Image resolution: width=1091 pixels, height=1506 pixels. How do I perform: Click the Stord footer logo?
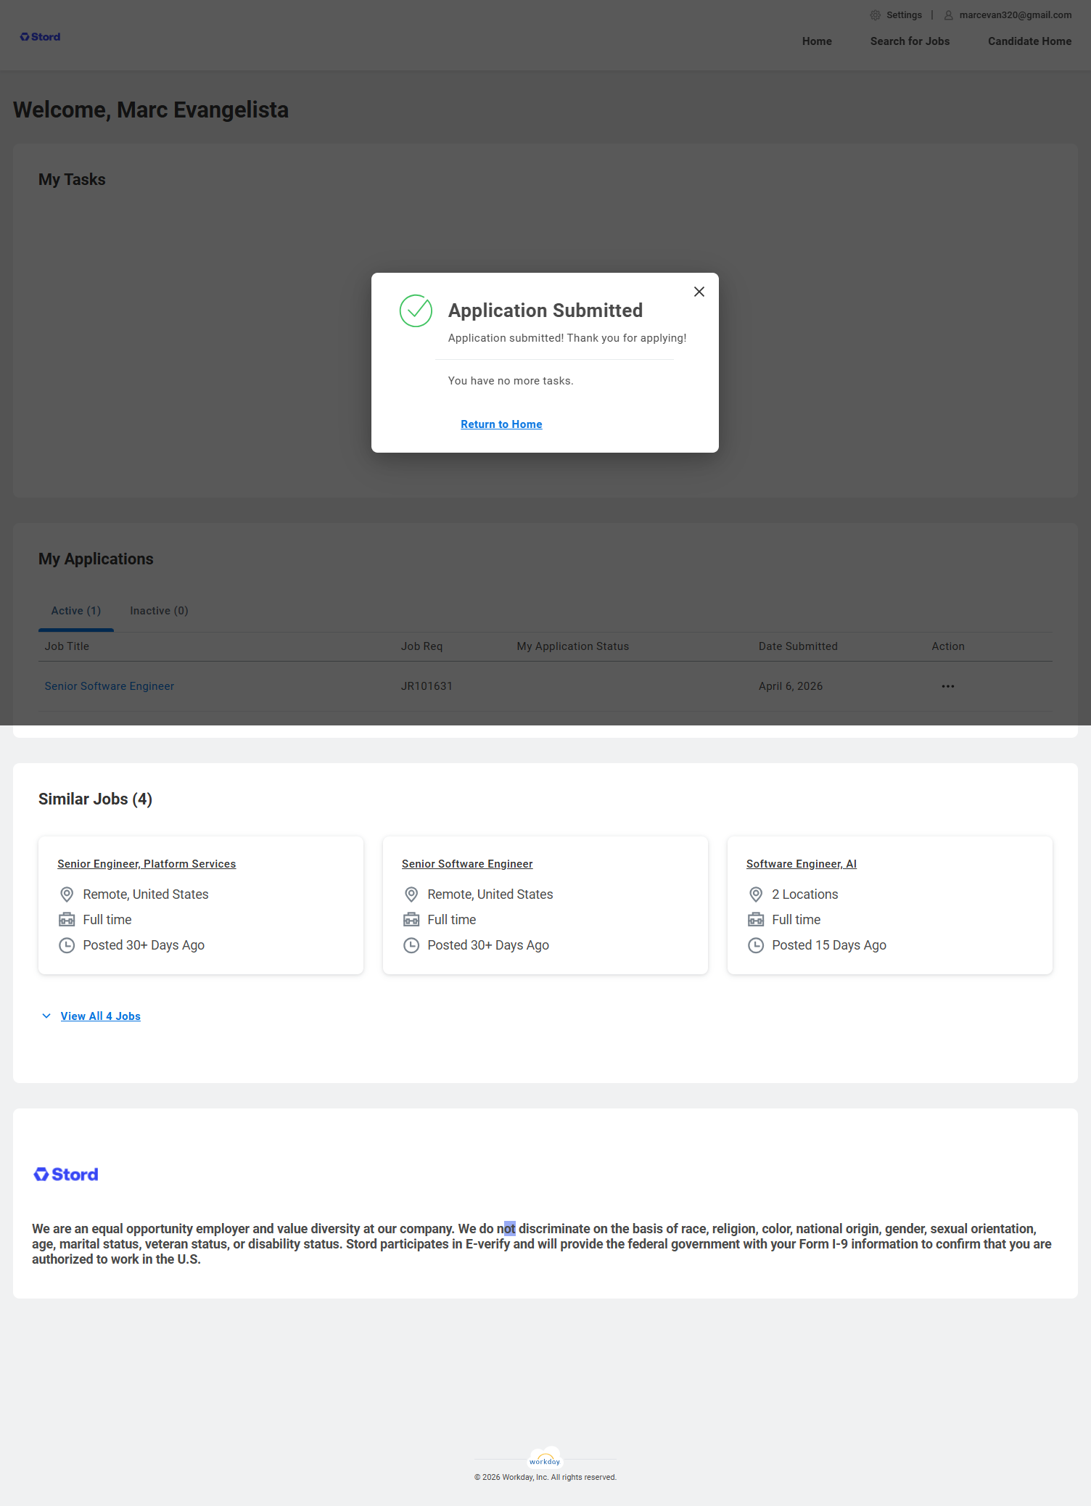point(66,1174)
